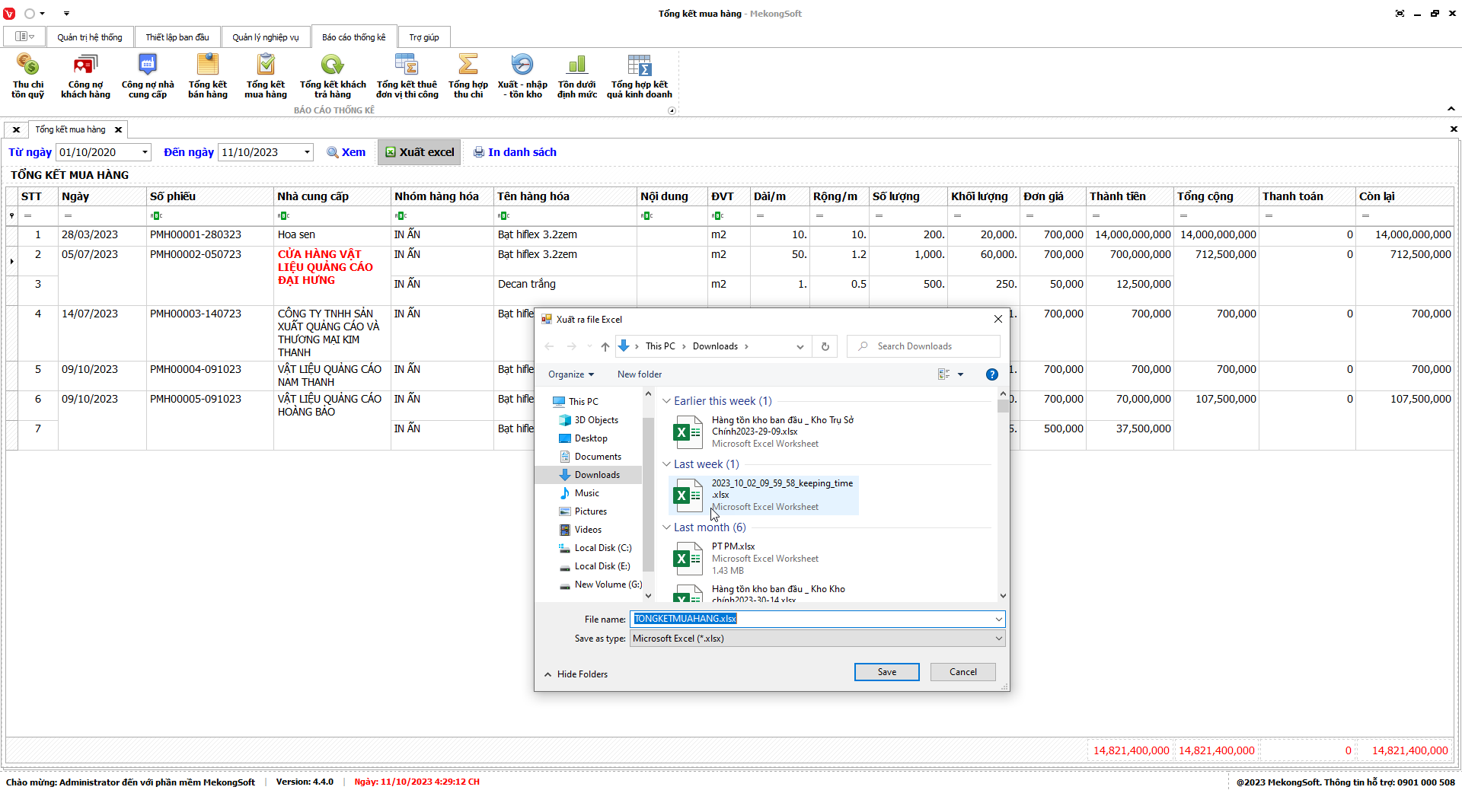Select Documents in the folder tree
Image resolution: width=1462 pixels, height=790 pixels.
point(597,457)
